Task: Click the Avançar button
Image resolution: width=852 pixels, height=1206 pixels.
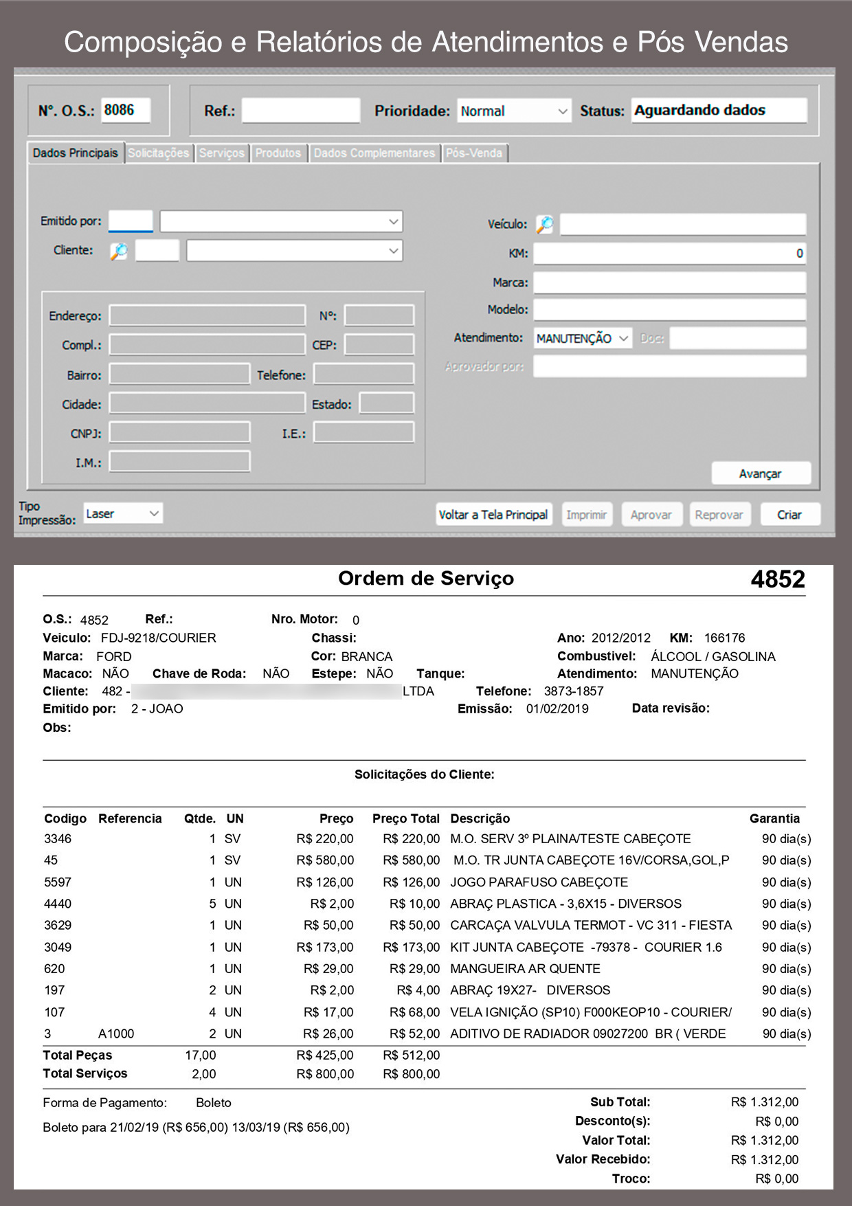Action: 761,473
